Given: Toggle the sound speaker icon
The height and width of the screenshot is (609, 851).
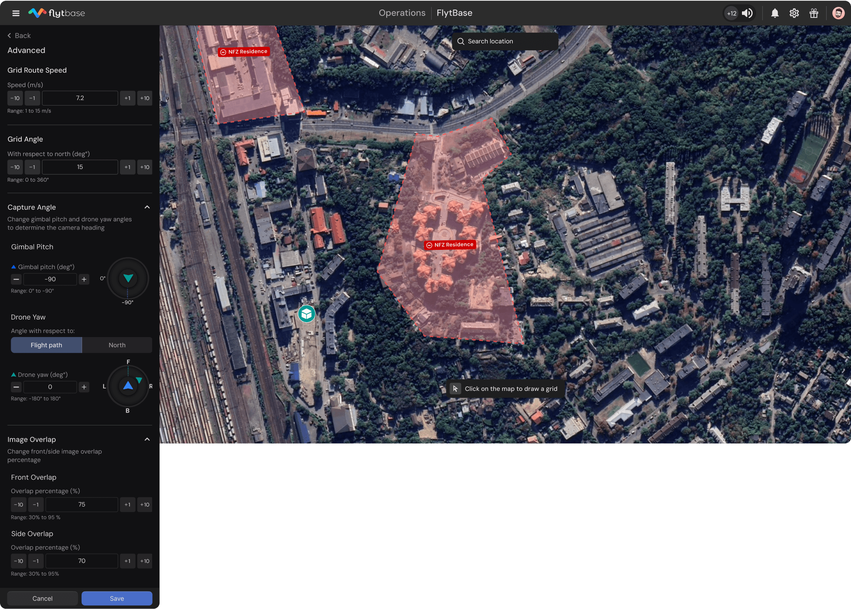Looking at the screenshot, I should (747, 13).
